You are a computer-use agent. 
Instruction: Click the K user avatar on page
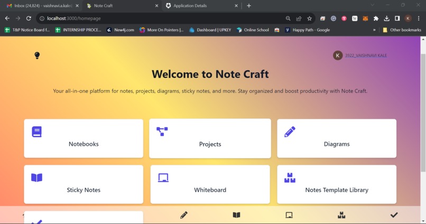(338, 55)
